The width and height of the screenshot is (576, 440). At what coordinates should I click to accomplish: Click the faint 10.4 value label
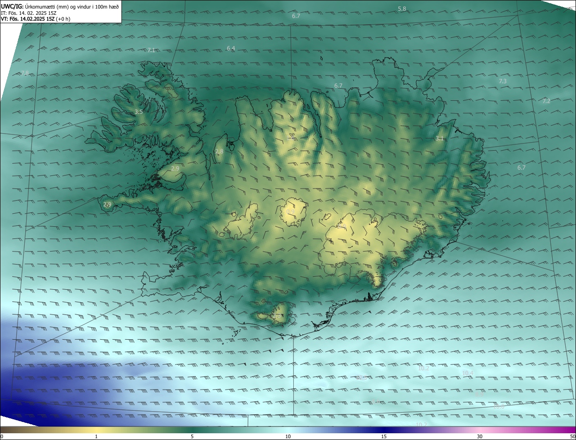tap(468, 373)
